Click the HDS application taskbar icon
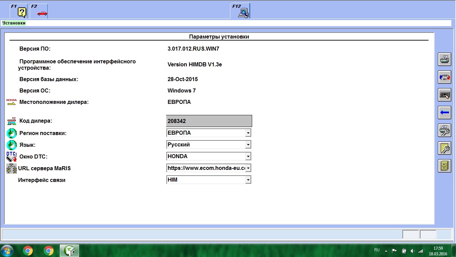Image resolution: width=456 pixels, height=257 pixels. tap(69, 250)
